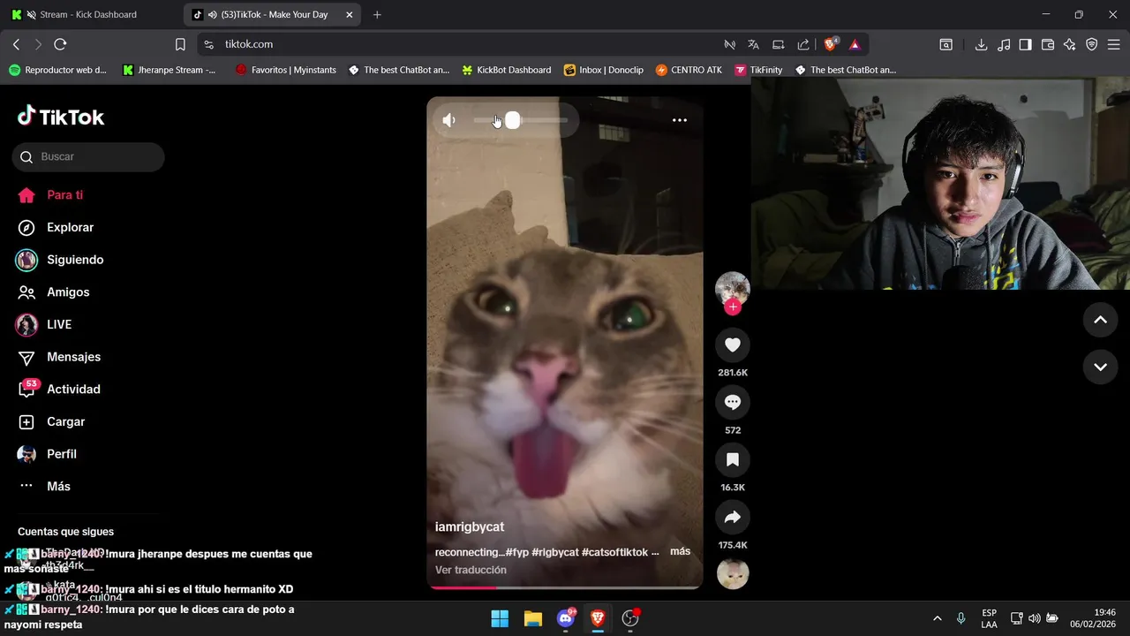The width and height of the screenshot is (1130, 636).
Task: Mute the TikTok video with speaker icon
Action: [449, 120]
